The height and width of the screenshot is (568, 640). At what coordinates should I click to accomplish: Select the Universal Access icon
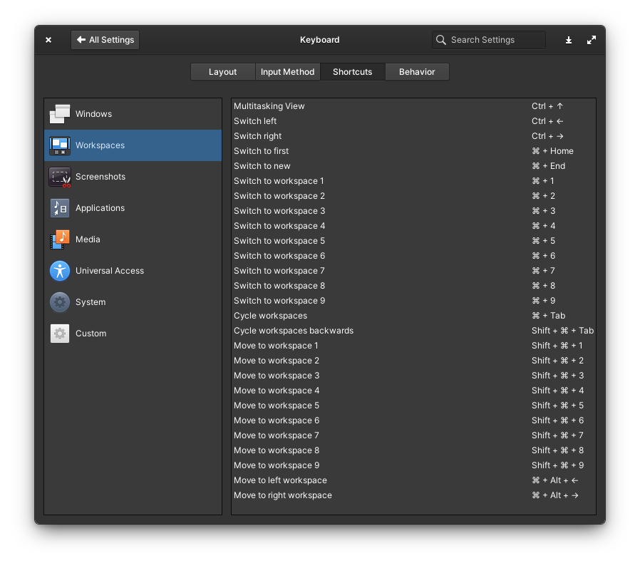(60, 271)
